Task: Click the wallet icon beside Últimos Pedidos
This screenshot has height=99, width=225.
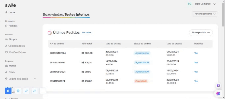Action: 50,33
